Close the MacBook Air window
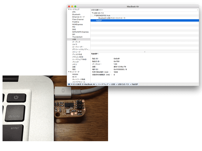This screenshot has width=202, height=151. click(x=69, y=7)
